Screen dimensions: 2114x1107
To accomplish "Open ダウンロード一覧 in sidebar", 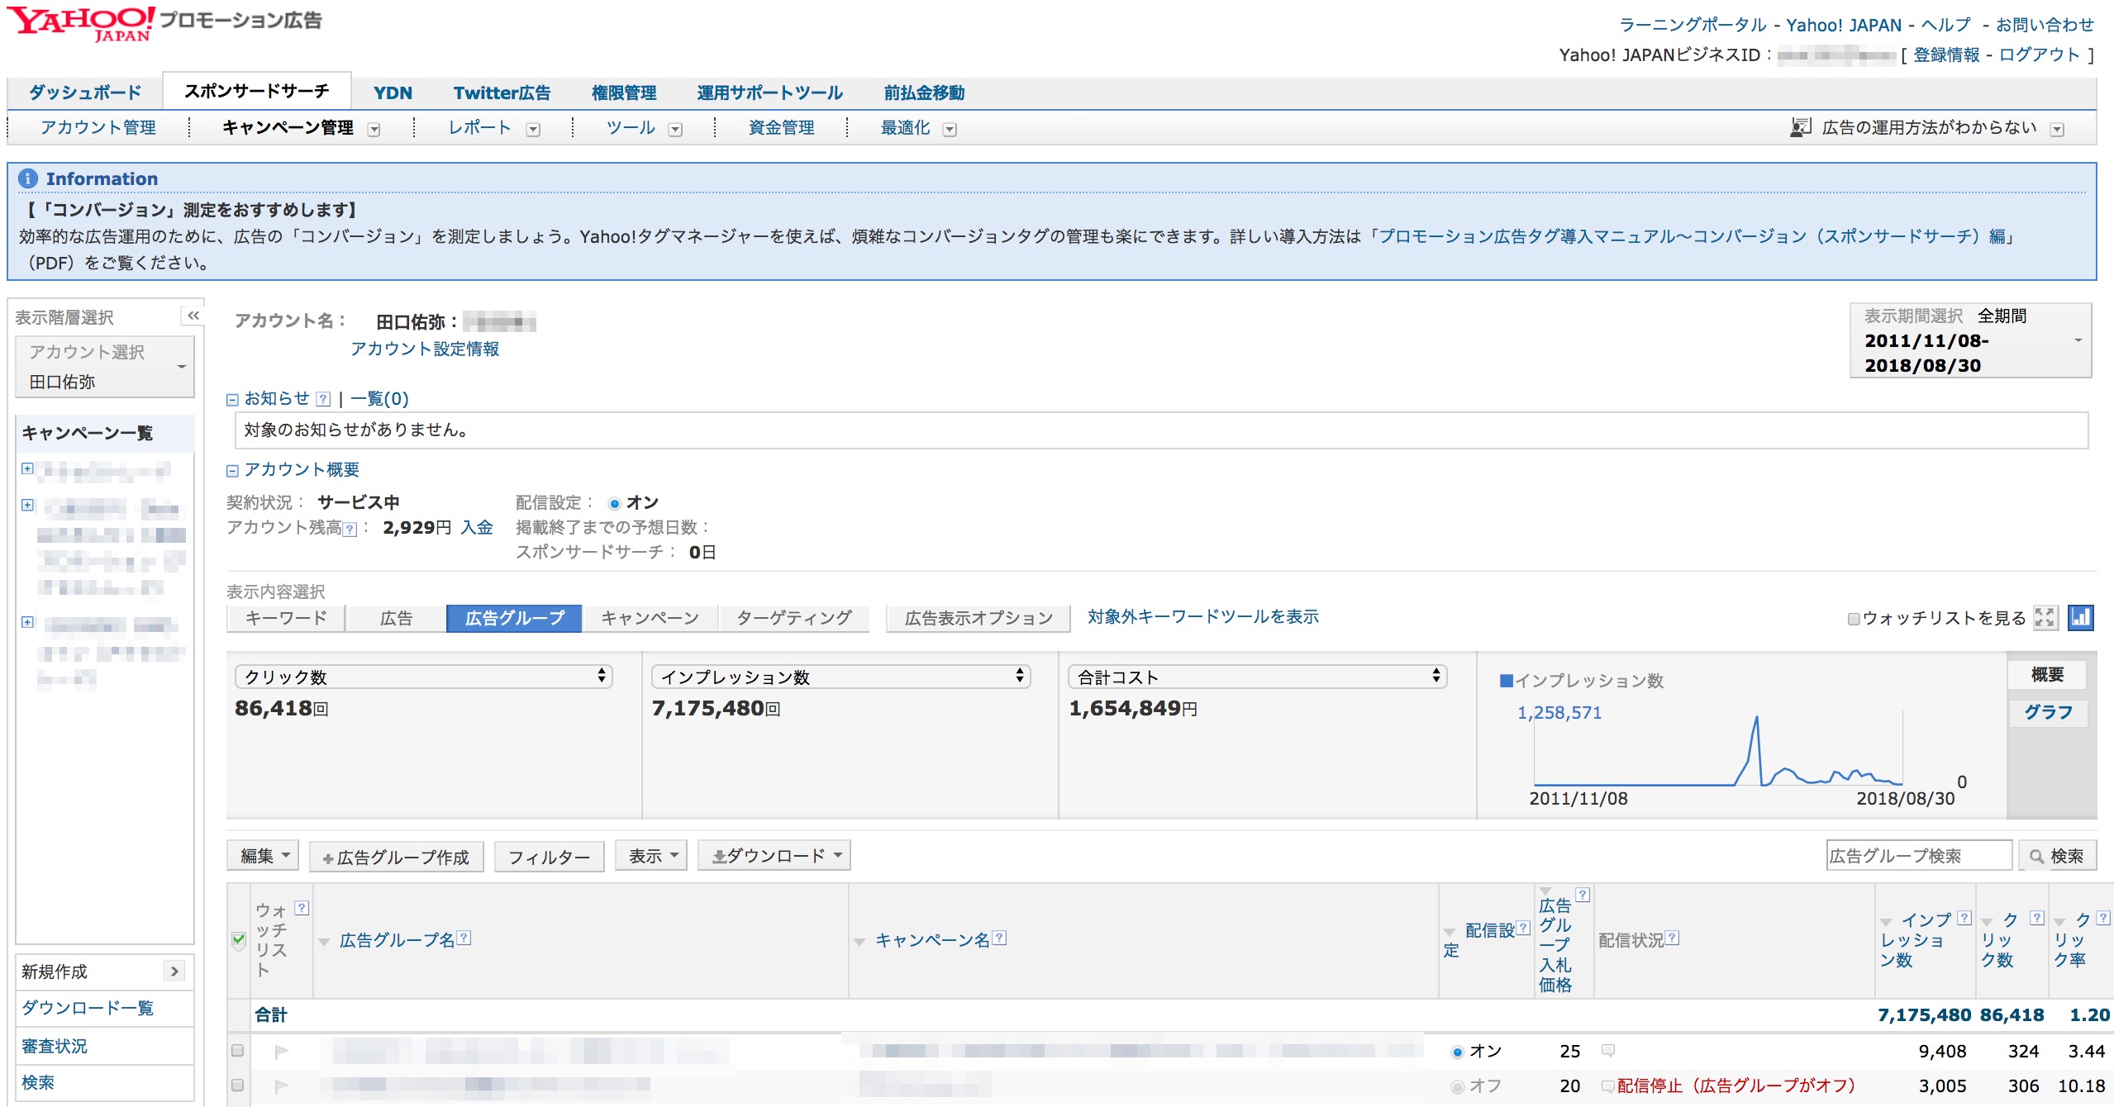I will pyautogui.click(x=88, y=1008).
